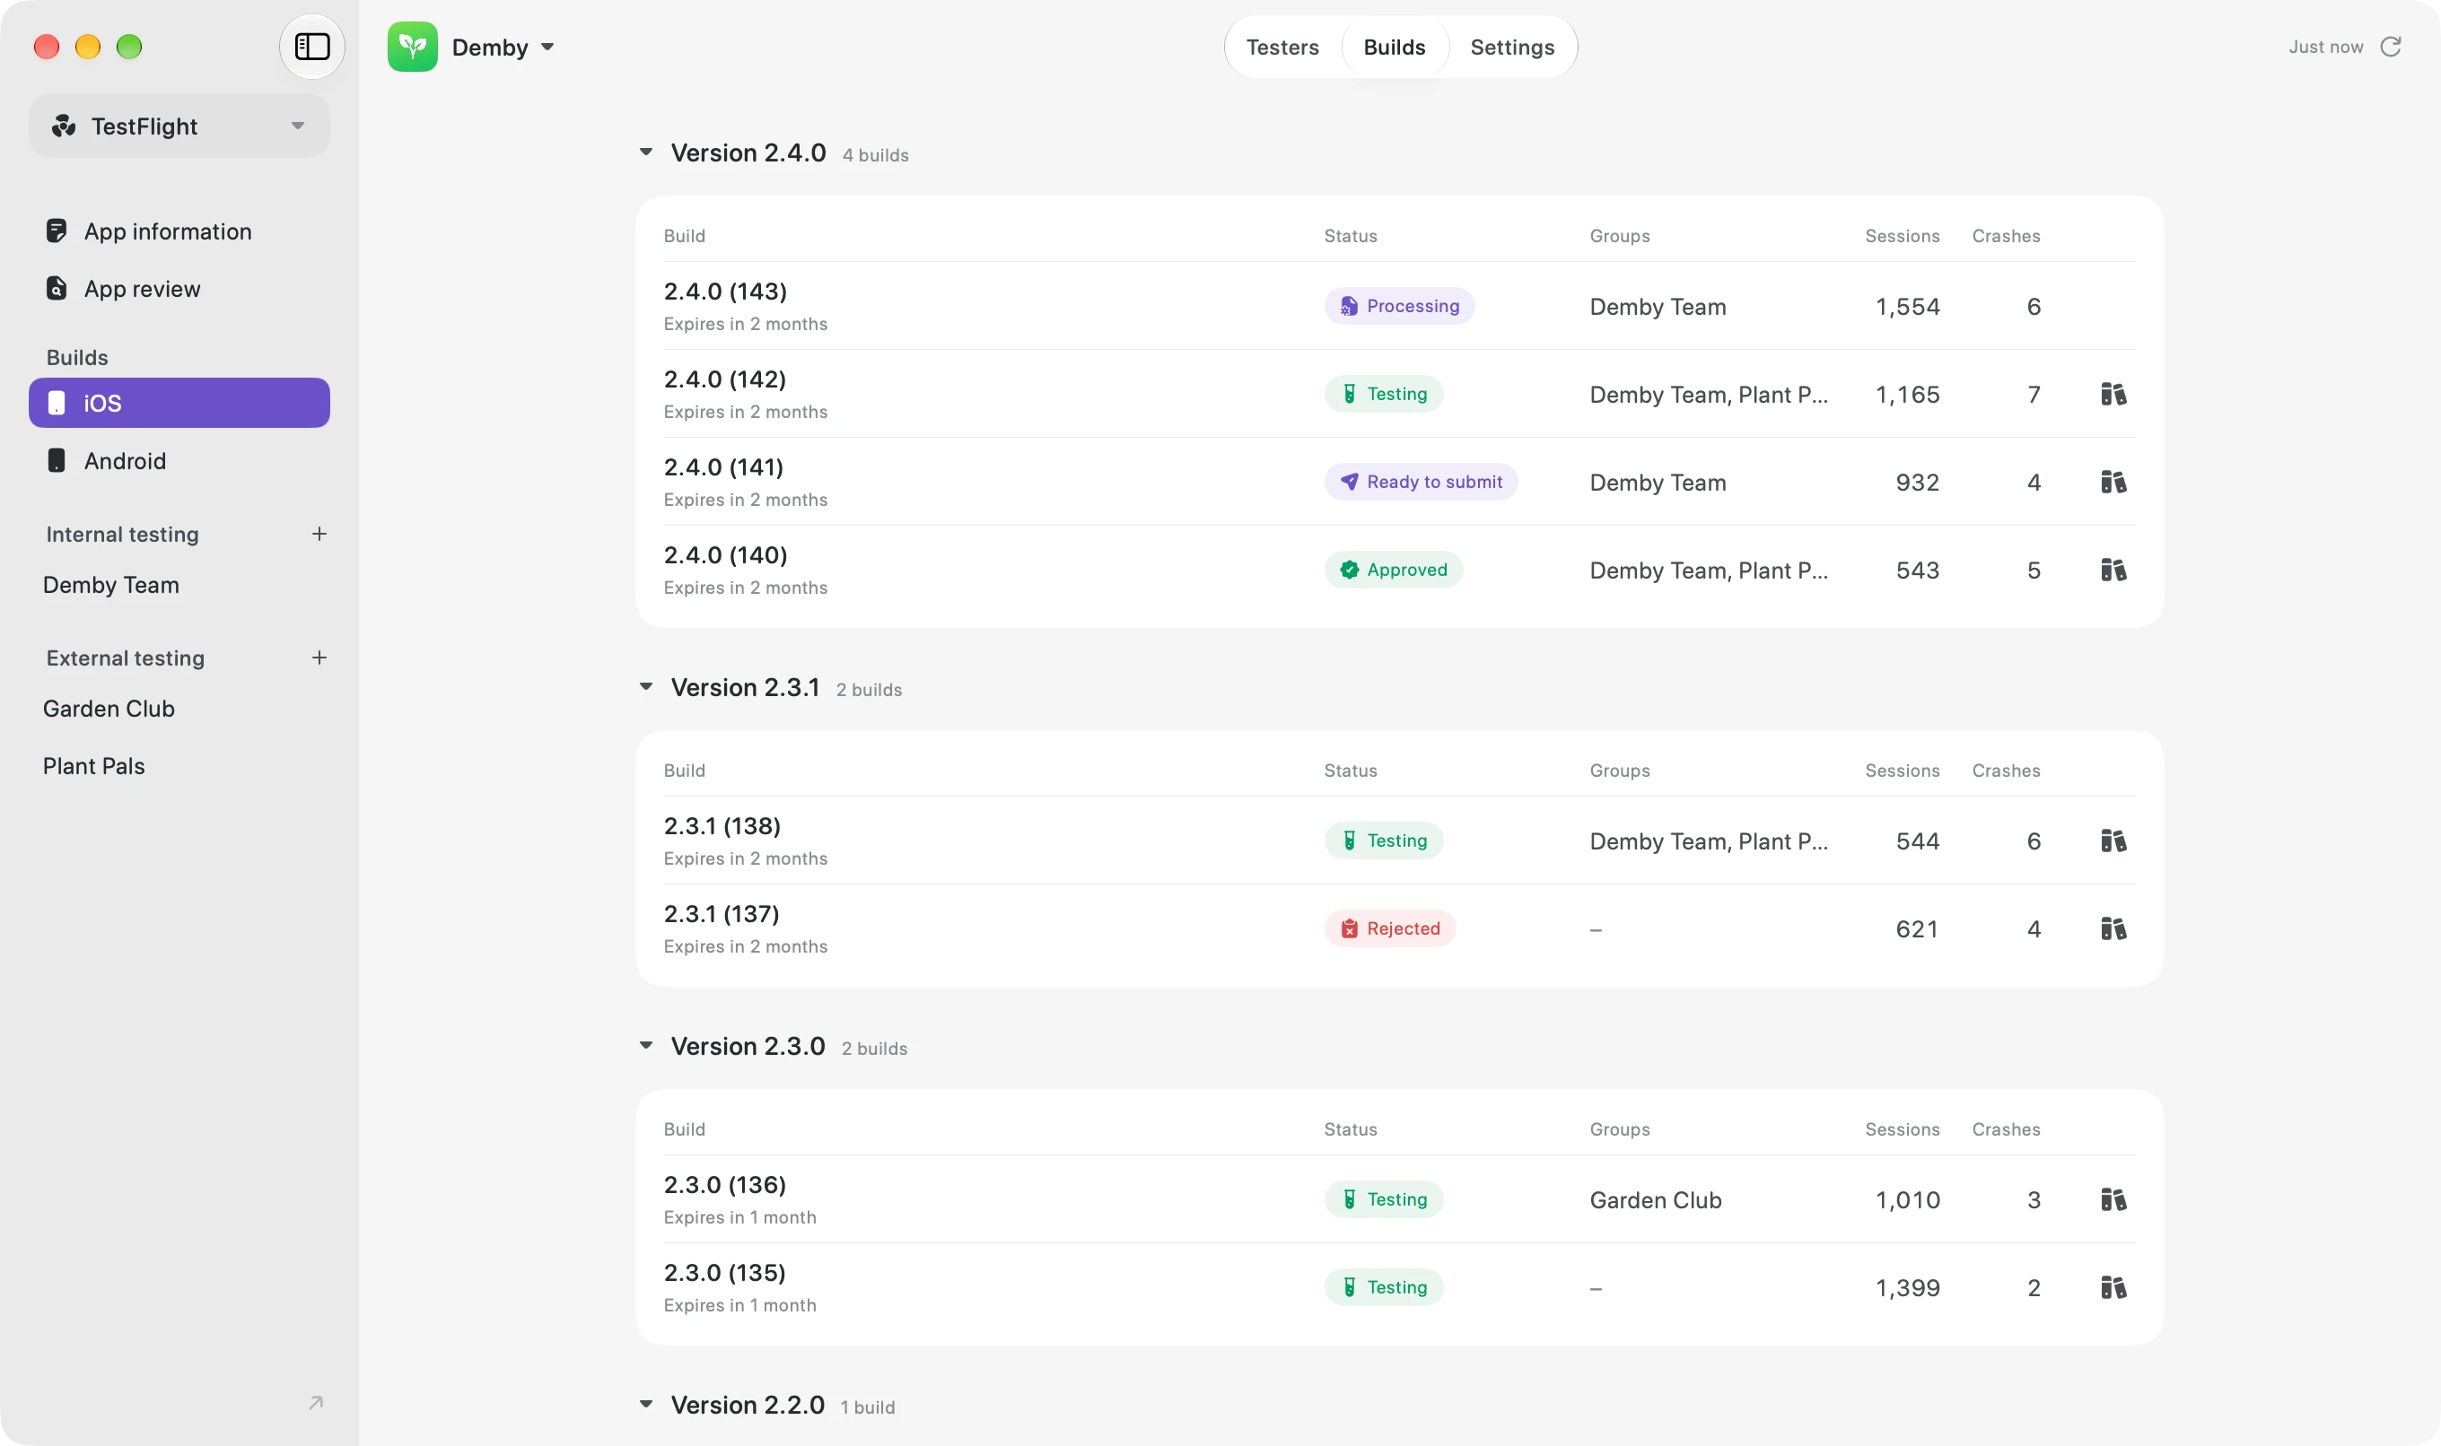Click Testing badge for build 2.3.0 (136)
Screen dimensions: 2441x1446
coord(1383,1198)
